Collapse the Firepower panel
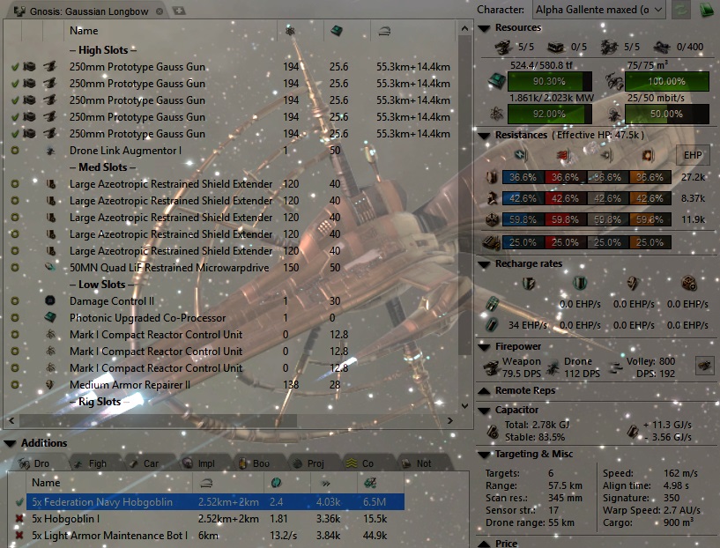 (484, 347)
